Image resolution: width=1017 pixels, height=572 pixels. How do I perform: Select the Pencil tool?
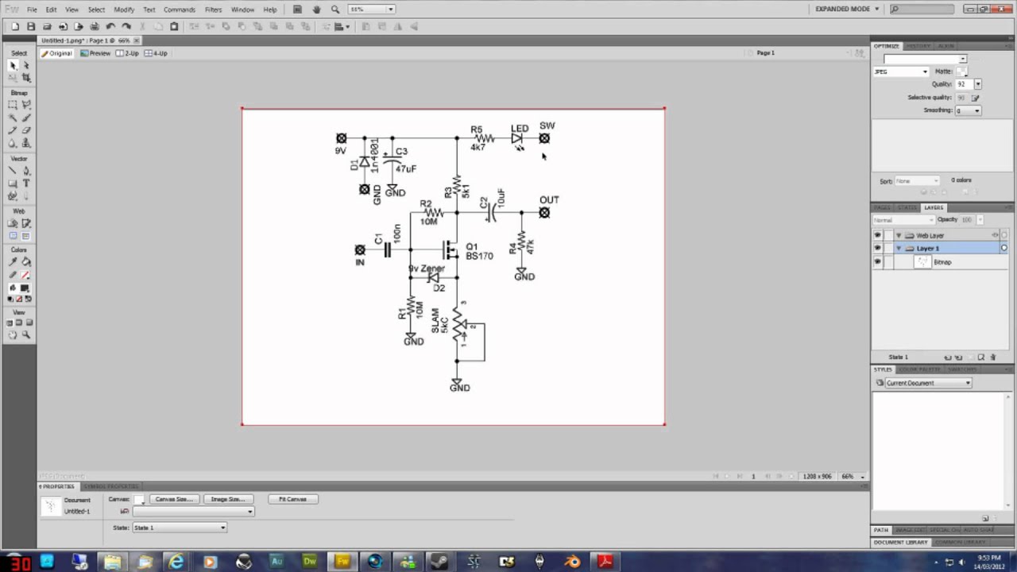[x=13, y=131]
